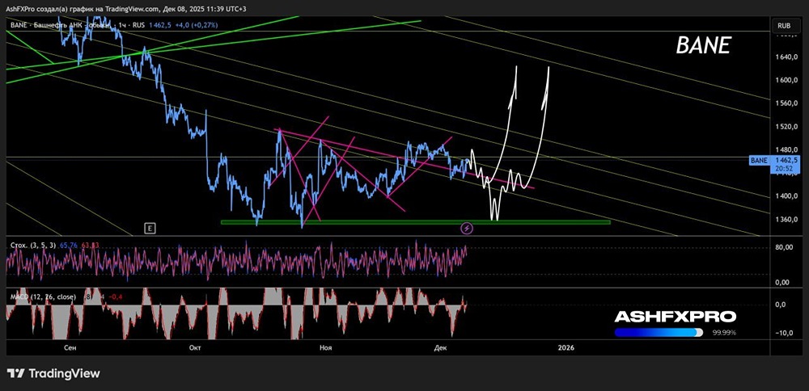809x391 pixels.
Task: Open the Stoch (3, 5, 3) indicator legend
Action: click(x=32, y=244)
